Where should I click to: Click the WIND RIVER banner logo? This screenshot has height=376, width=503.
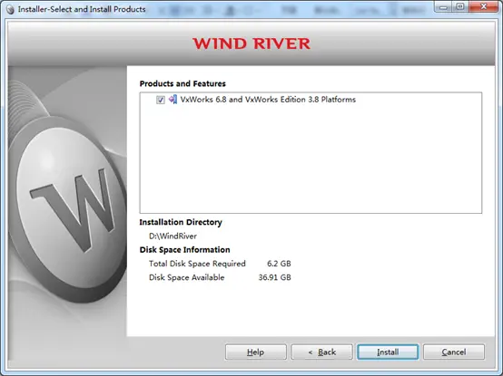tap(251, 43)
